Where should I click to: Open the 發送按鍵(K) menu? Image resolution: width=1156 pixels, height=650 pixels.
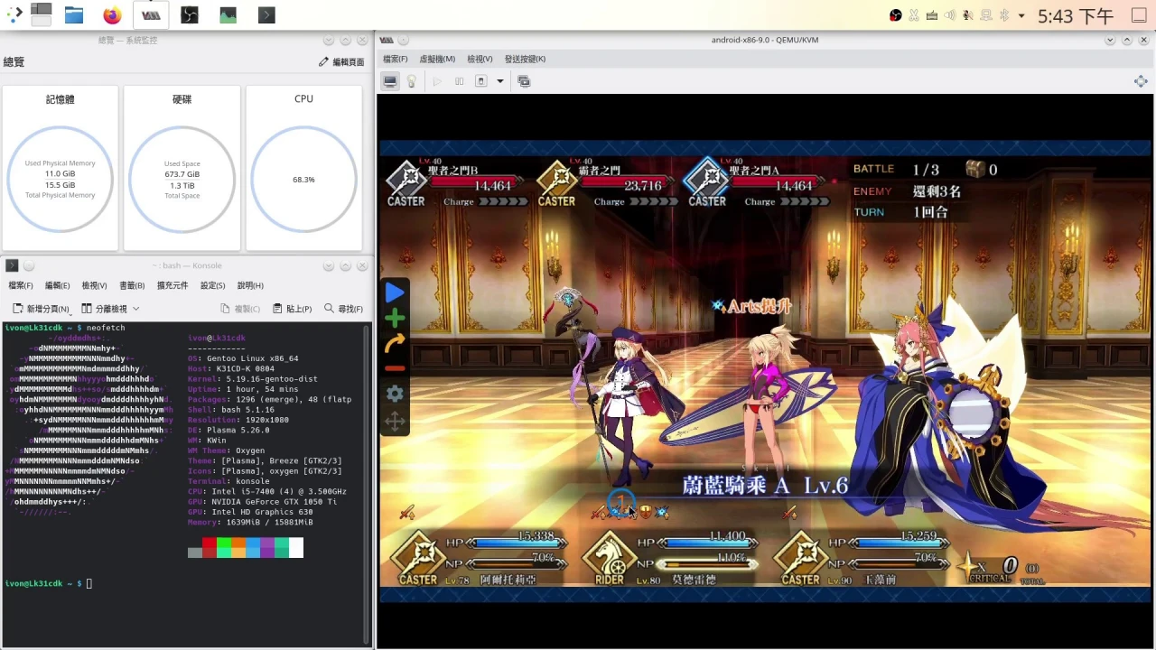[525, 59]
